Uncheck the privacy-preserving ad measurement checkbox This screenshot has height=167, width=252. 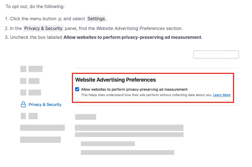(x=77, y=89)
